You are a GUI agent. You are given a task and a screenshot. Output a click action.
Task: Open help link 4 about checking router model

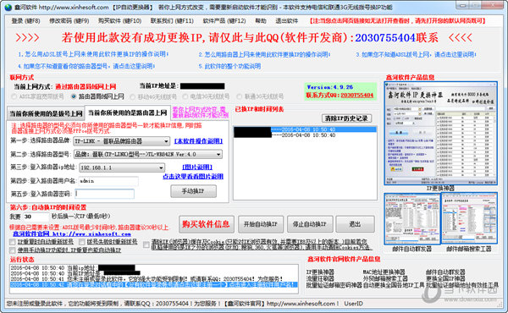(86, 66)
